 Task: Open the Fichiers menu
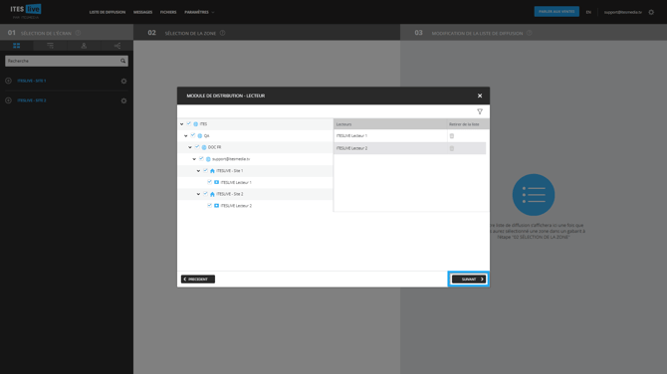tap(168, 12)
